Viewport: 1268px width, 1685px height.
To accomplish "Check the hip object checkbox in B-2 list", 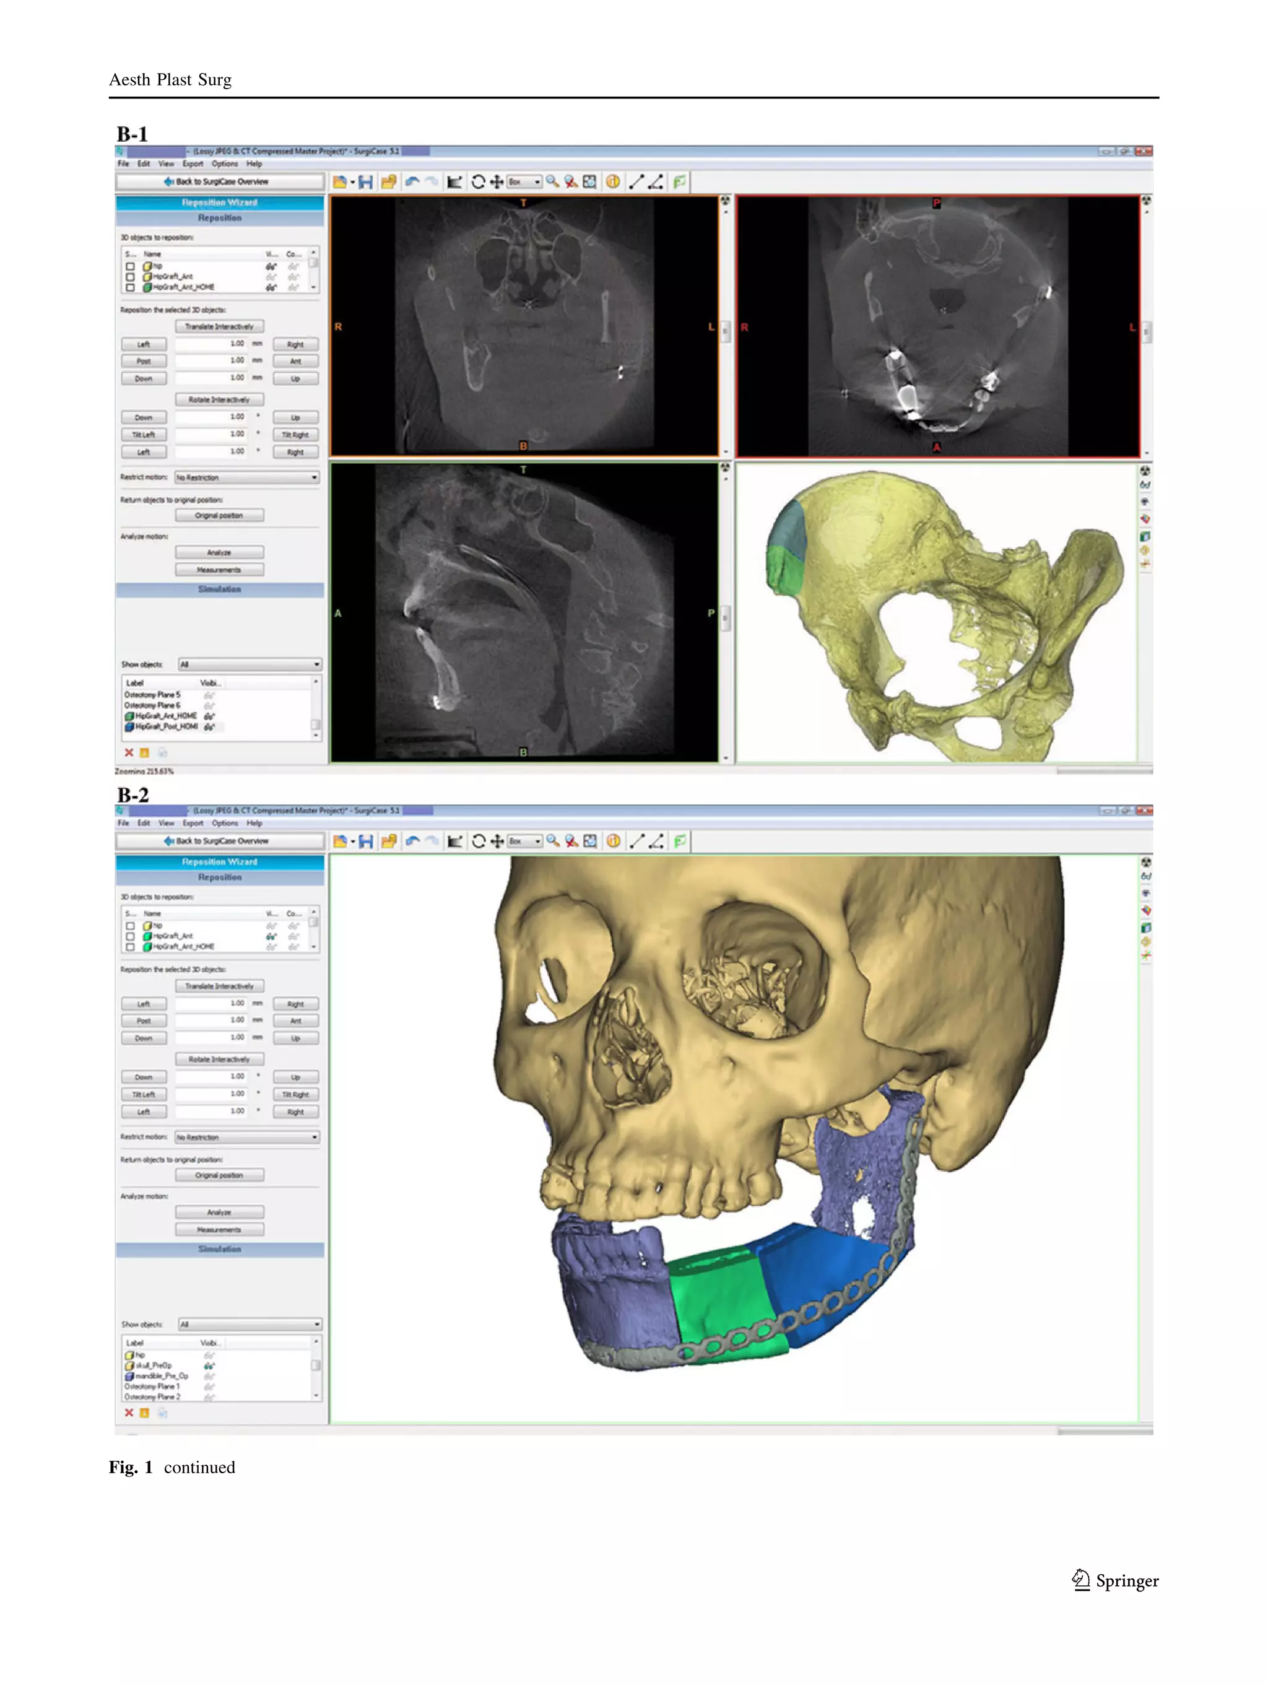I will point(130,926).
